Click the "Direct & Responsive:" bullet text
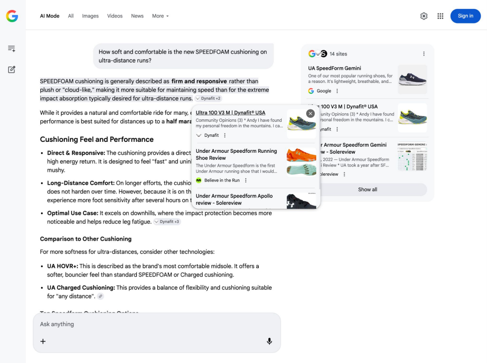Image resolution: width=487 pixels, height=363 pixels. (76, 153)
